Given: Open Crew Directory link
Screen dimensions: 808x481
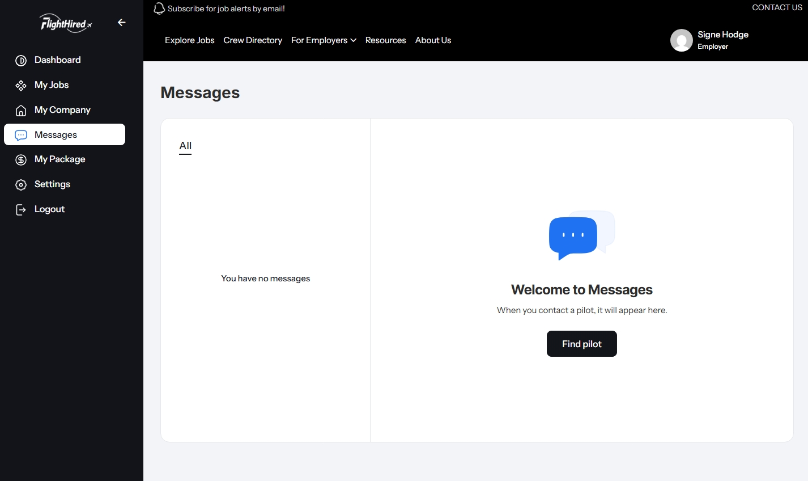Looking at the screenshot, I should click(x=253, y=40).
